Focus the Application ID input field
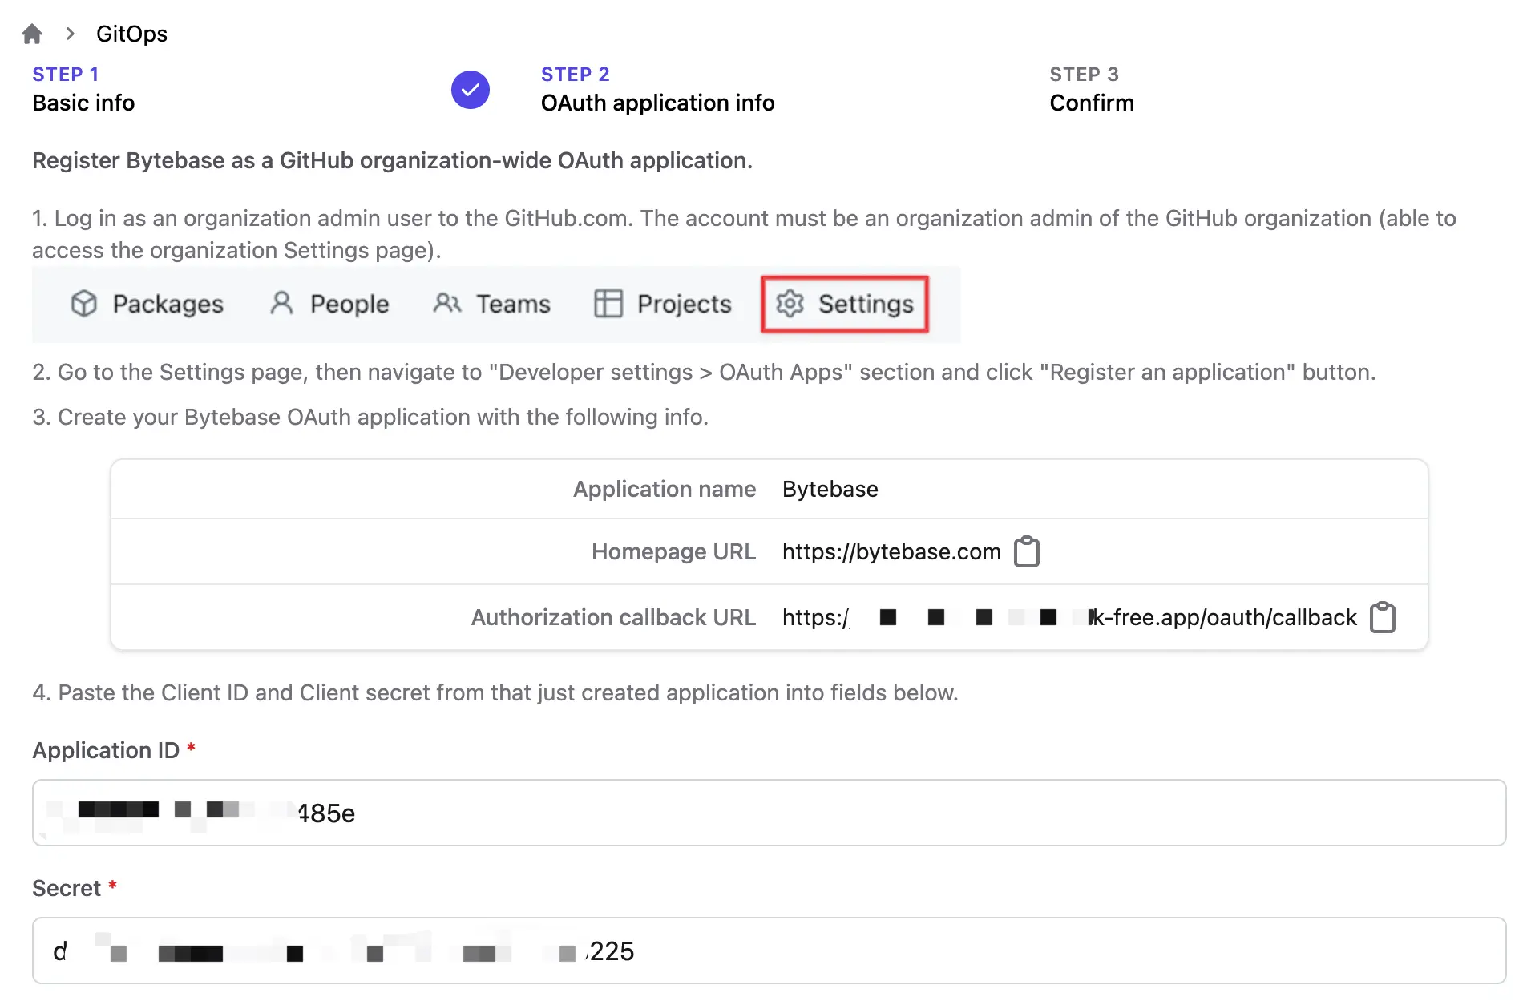 (x=770, y=813)
